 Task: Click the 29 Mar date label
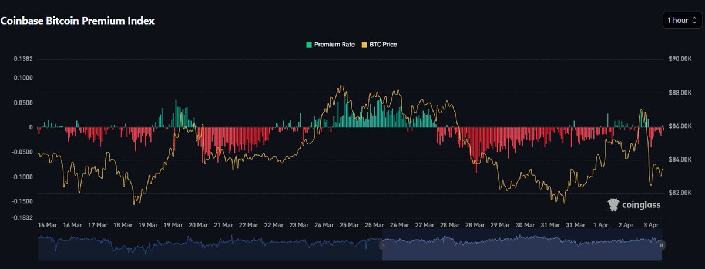(x=500, y=225)
